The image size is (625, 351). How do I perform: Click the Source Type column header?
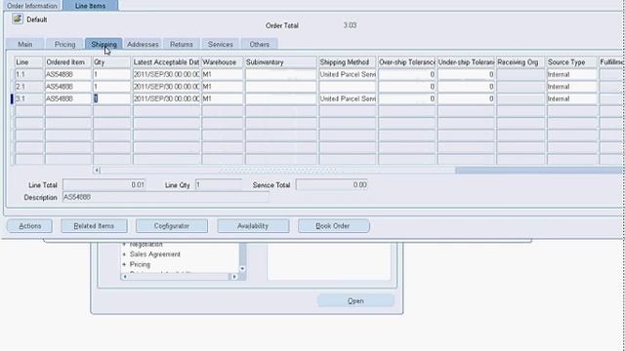572,62
